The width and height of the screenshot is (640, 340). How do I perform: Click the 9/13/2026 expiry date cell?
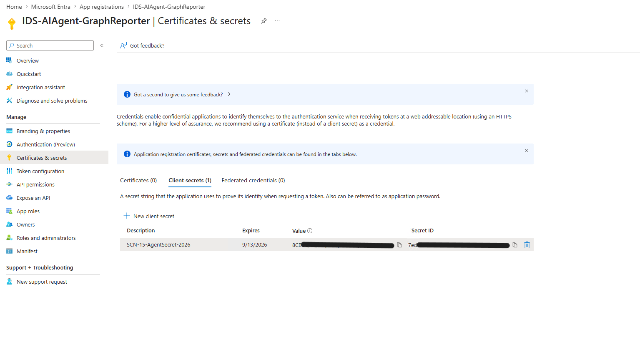254,245
